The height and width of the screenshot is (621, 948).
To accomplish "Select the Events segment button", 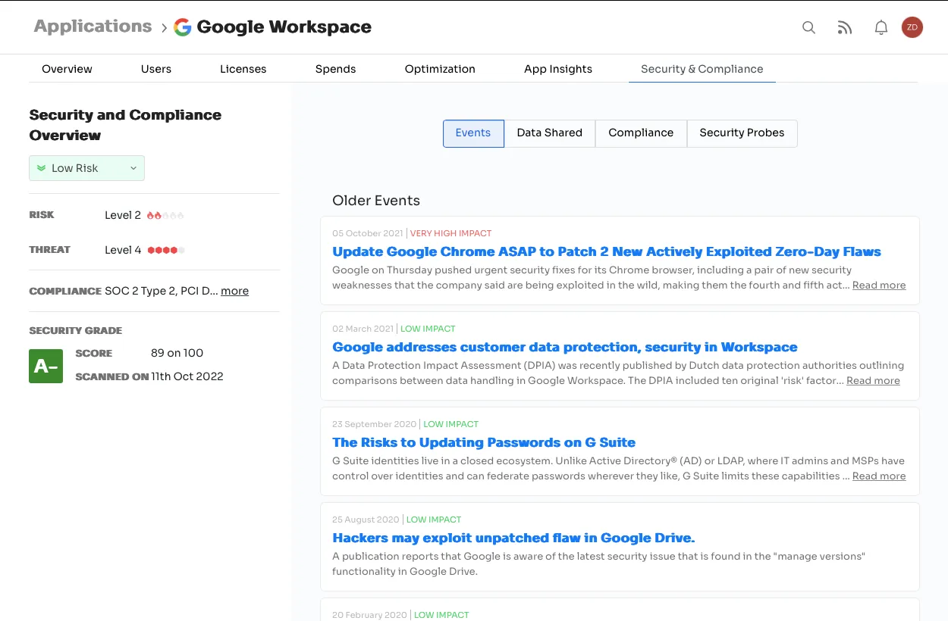I will pyautogui.click(x=473, y=133).
